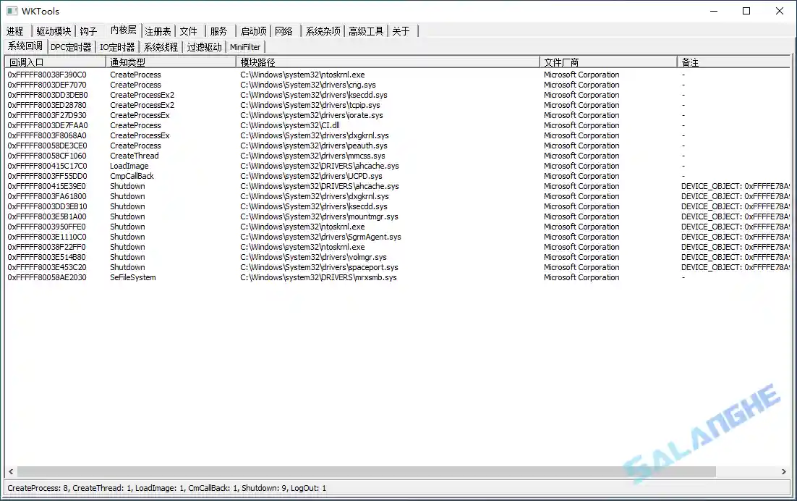The width and height of the screenshot is (797, 501).
Task: Open the MiniFilter sub-tab
Action: [245, 47]
